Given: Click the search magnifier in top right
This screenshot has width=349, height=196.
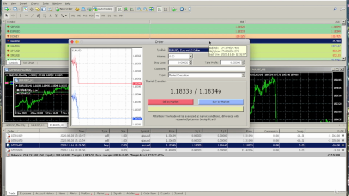Looking at the screenshot, I should 335,9.
